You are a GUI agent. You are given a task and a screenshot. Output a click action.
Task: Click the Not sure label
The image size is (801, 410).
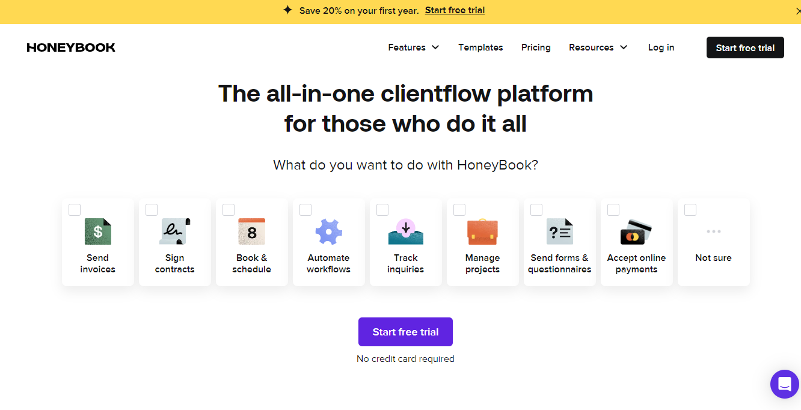click(x=714, y=258)
